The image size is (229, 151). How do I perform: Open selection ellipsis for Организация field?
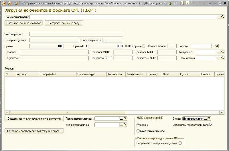219,58
